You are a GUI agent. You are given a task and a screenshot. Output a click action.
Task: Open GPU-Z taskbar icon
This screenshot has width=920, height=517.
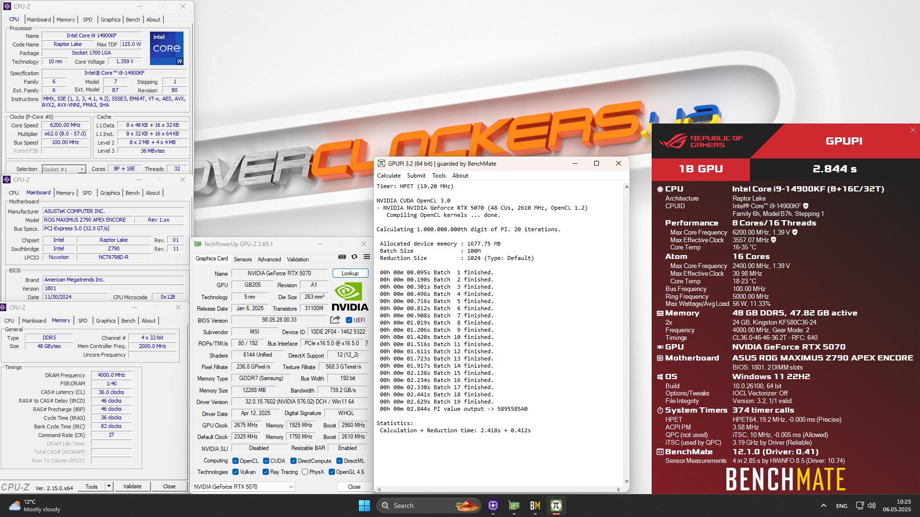coord(514,506)
